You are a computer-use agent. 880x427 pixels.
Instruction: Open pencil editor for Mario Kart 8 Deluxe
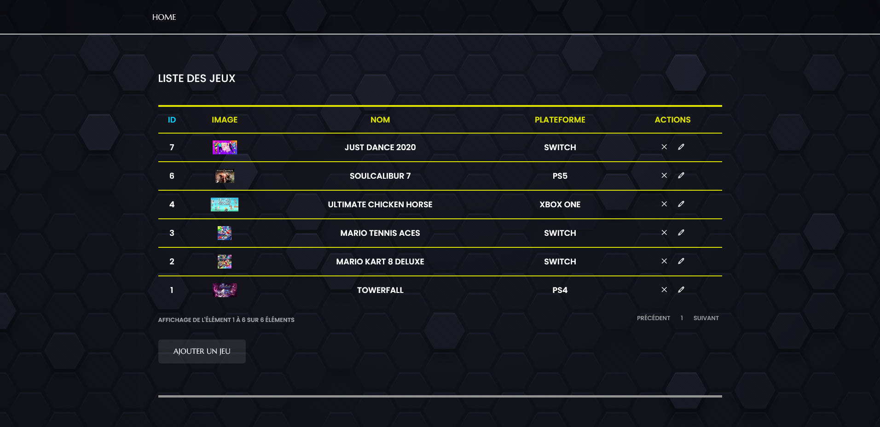pos(681,261)
